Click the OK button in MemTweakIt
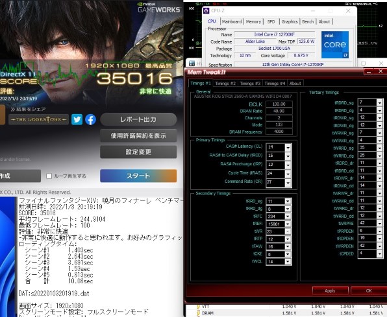The width and height of the screenshot is (387, 317). click(x=369, y=291)
